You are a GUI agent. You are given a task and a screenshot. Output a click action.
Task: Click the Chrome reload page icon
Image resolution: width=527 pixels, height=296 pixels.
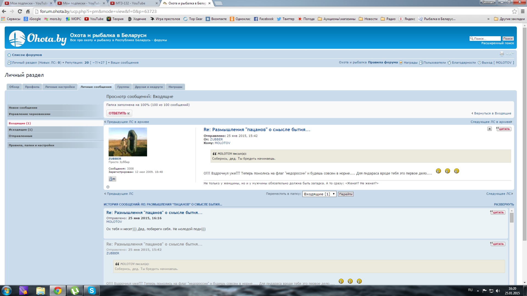(x=20, y=12)
